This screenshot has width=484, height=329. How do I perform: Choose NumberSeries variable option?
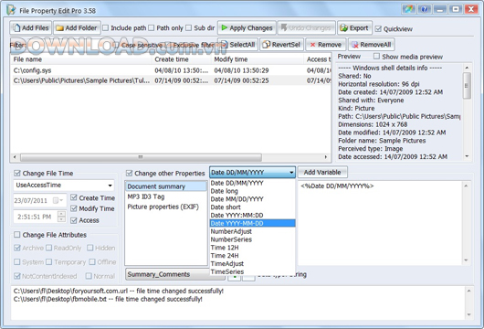252,239
